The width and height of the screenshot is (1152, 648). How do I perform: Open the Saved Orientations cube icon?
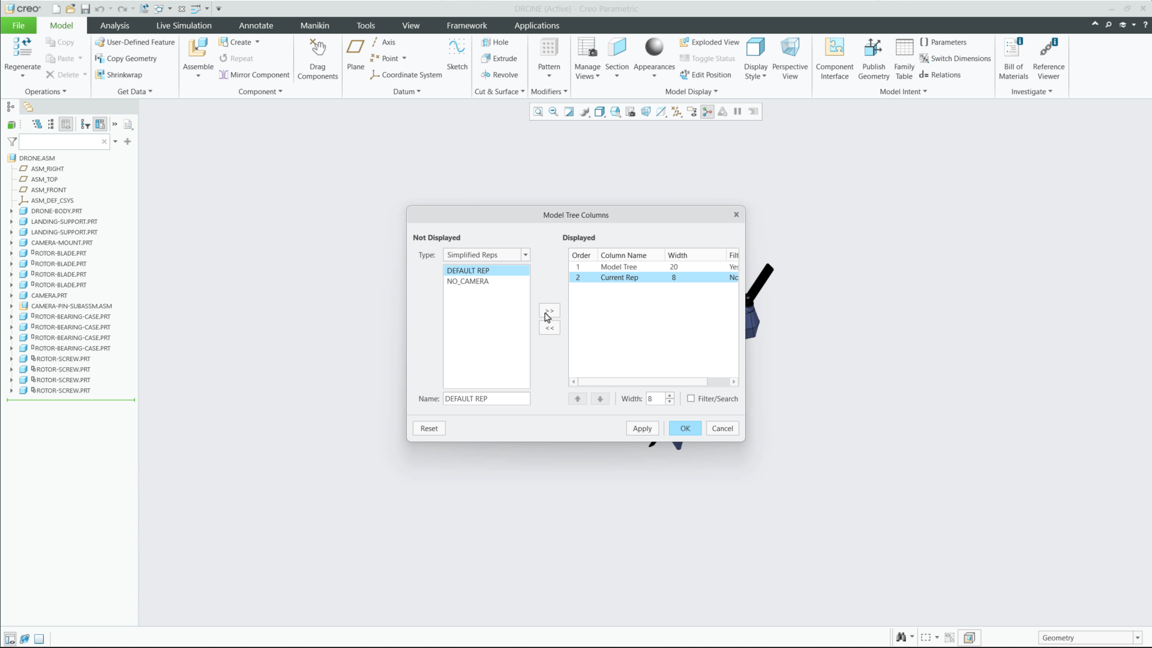[615, 112]
